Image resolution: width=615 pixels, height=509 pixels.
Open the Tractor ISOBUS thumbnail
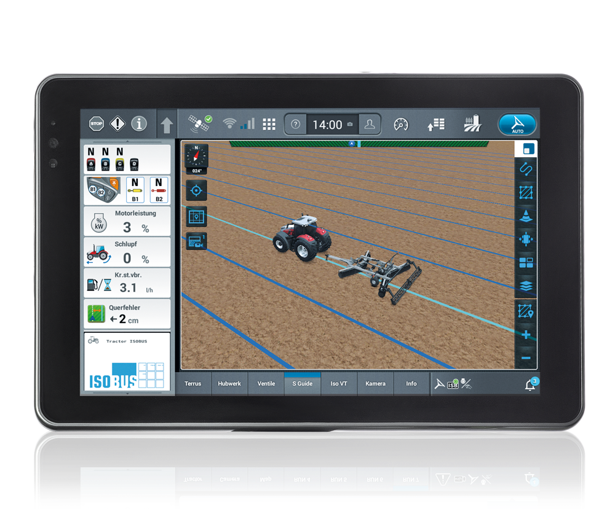(x=127, y=362)
